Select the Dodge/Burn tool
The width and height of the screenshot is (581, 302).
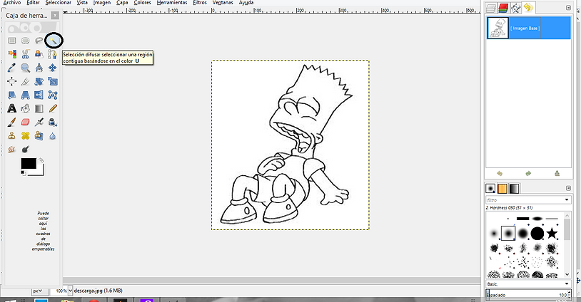click(x=25, y=150)
